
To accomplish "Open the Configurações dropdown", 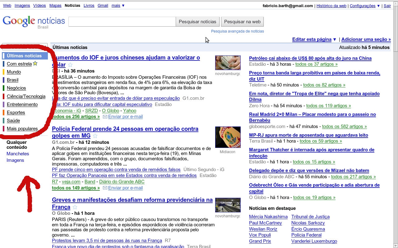I will coord(365,6).
